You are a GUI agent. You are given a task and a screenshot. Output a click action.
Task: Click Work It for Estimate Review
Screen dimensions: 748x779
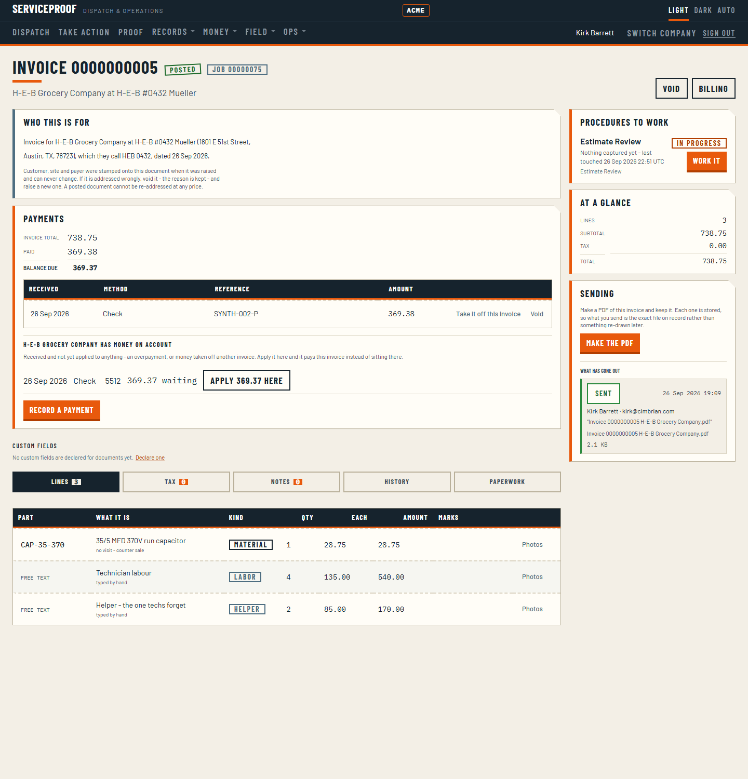point(706,161)
